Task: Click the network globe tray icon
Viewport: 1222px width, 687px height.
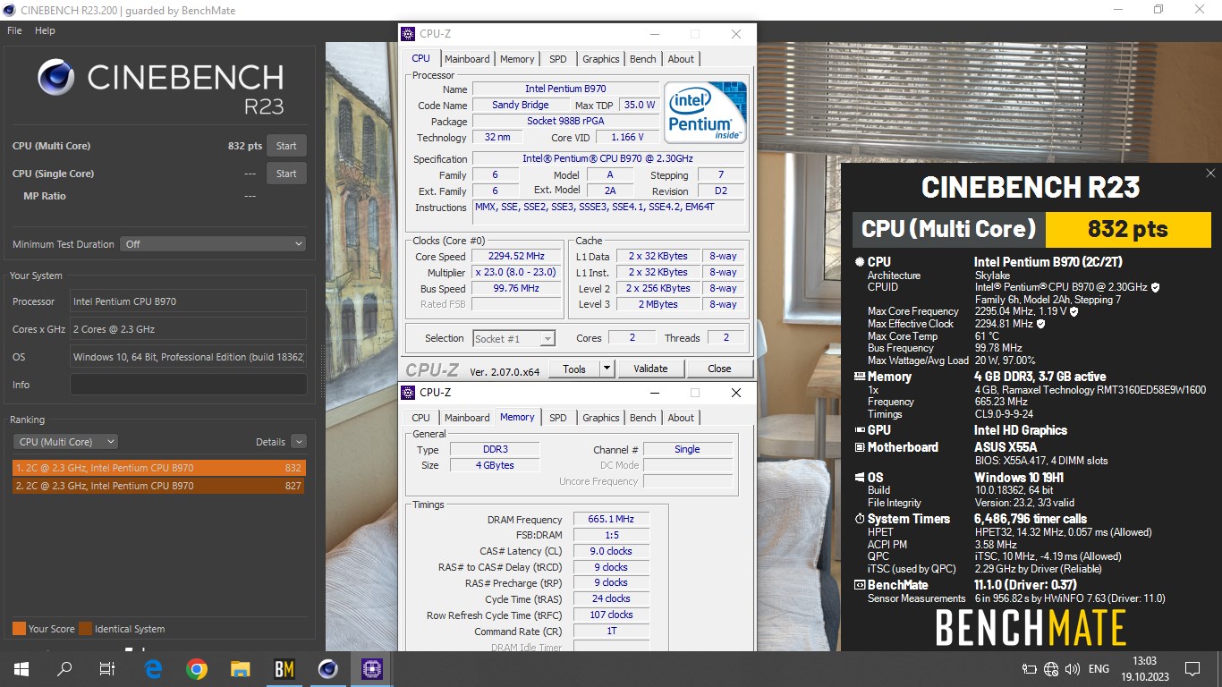Action: point(1051,669)
